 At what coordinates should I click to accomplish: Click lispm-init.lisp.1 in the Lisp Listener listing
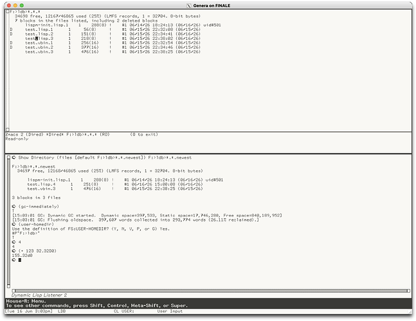coord(49,180)
